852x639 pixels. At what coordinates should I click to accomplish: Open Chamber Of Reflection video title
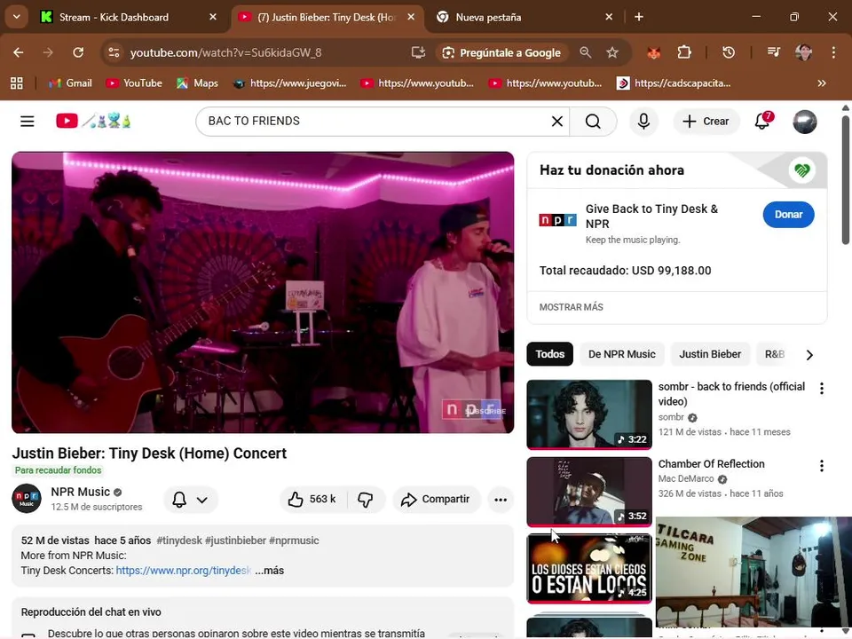711,464
